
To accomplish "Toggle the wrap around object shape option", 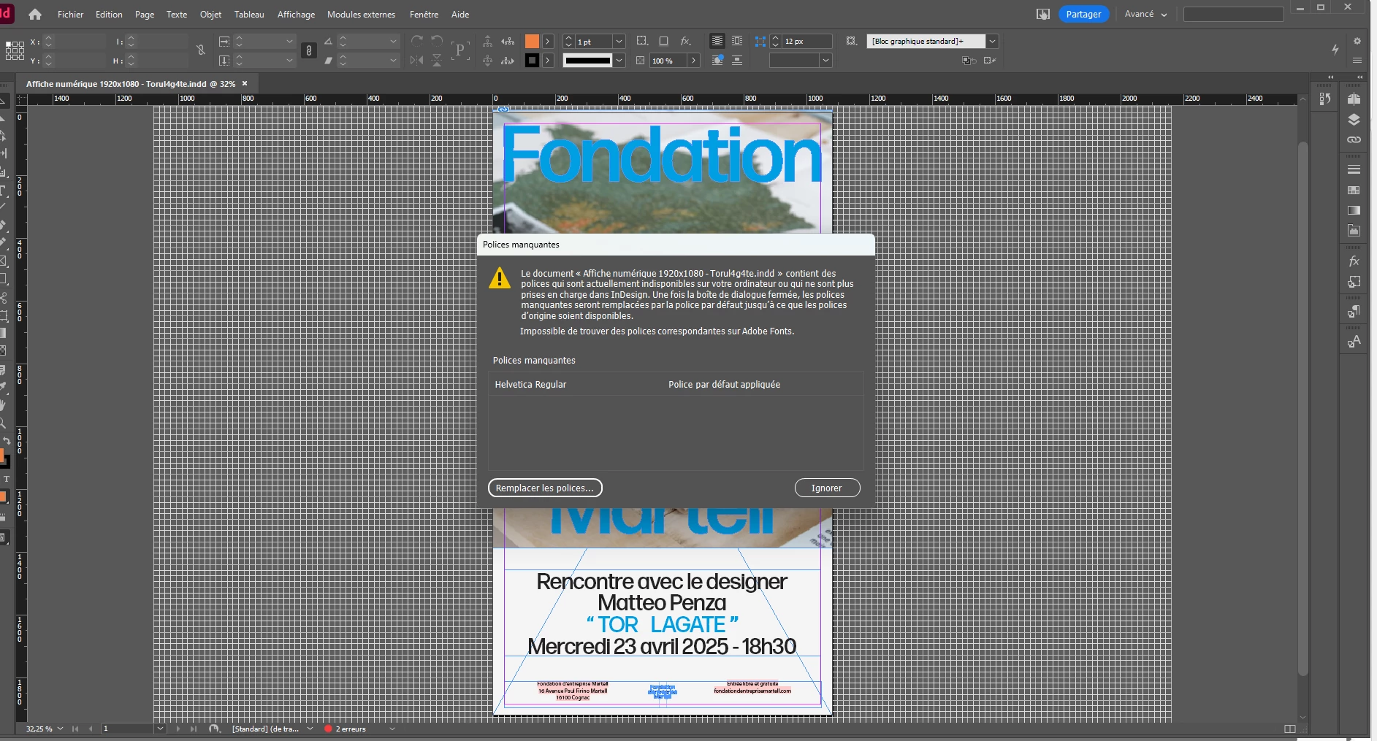I will tap(717, 61).
